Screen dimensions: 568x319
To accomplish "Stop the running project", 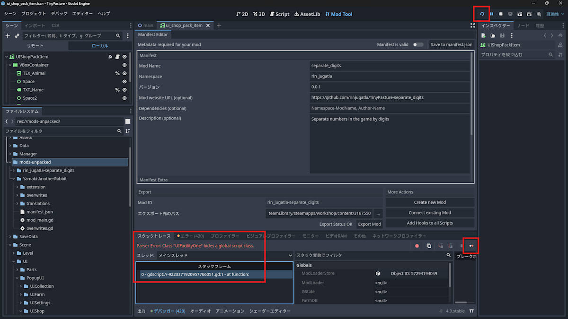I will [x=501, y=14].
